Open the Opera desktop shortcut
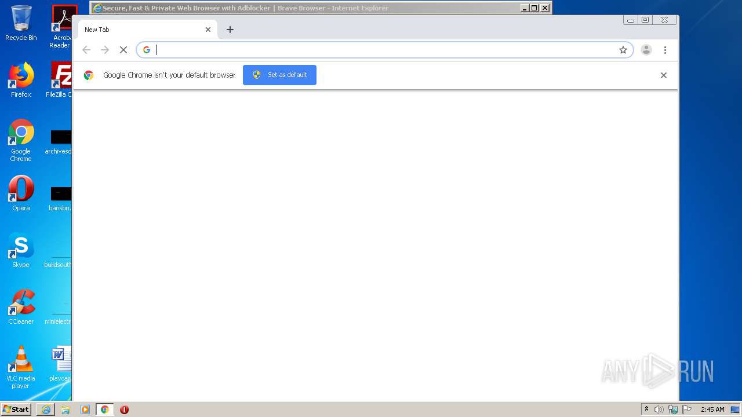742x417 pixels. click(21, 193)
